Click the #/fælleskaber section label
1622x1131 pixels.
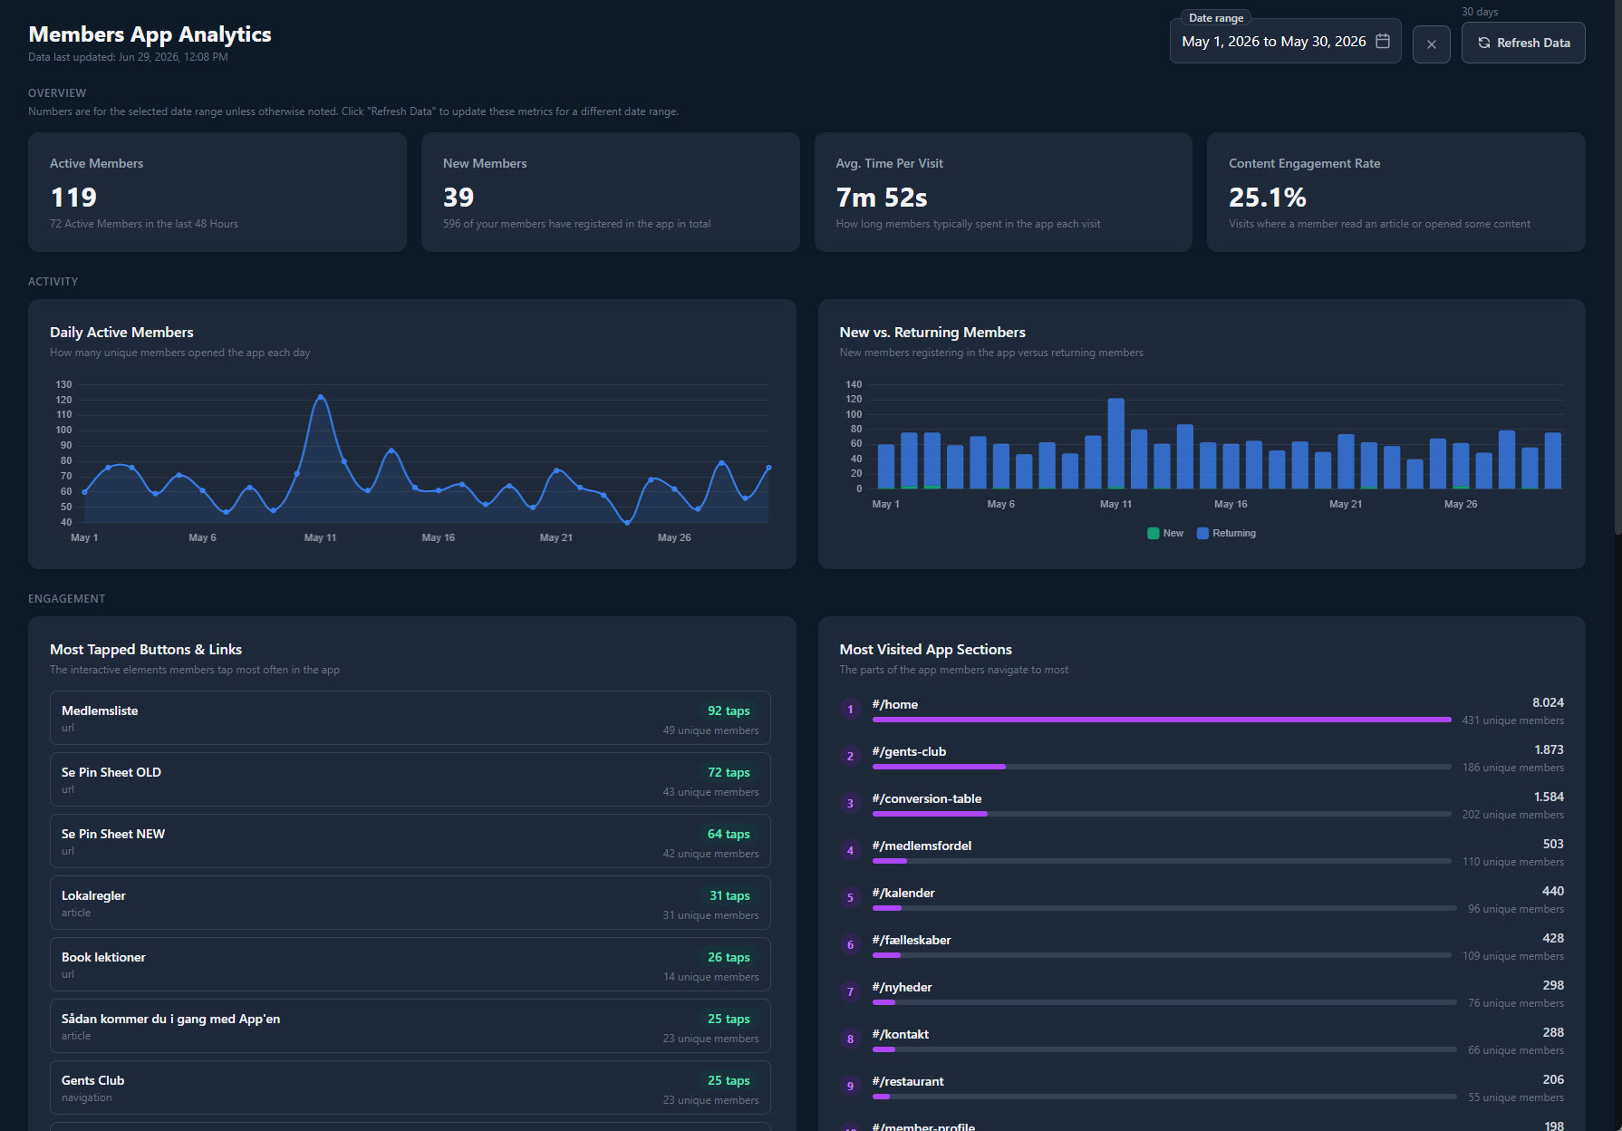(x=912, y=940)
